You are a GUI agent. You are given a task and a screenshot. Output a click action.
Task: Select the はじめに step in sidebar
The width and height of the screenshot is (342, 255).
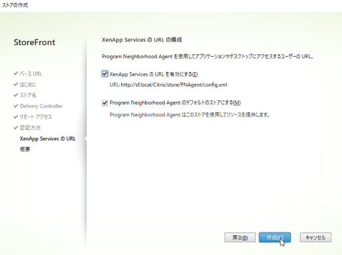coord(28,85)
